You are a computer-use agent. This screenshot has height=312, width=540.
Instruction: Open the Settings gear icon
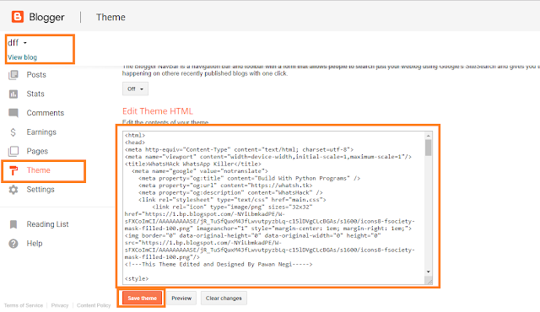click(x=13, y=190)
